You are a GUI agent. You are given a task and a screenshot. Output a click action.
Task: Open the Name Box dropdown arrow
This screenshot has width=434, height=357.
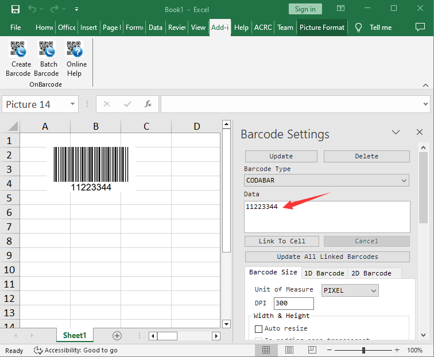point(72,104)
